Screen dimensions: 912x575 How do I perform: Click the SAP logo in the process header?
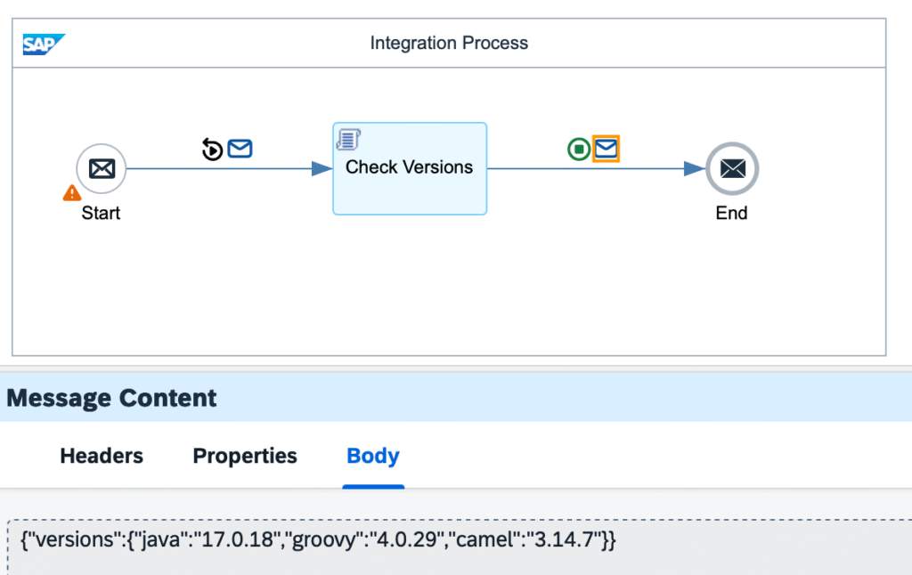point(44,45)
